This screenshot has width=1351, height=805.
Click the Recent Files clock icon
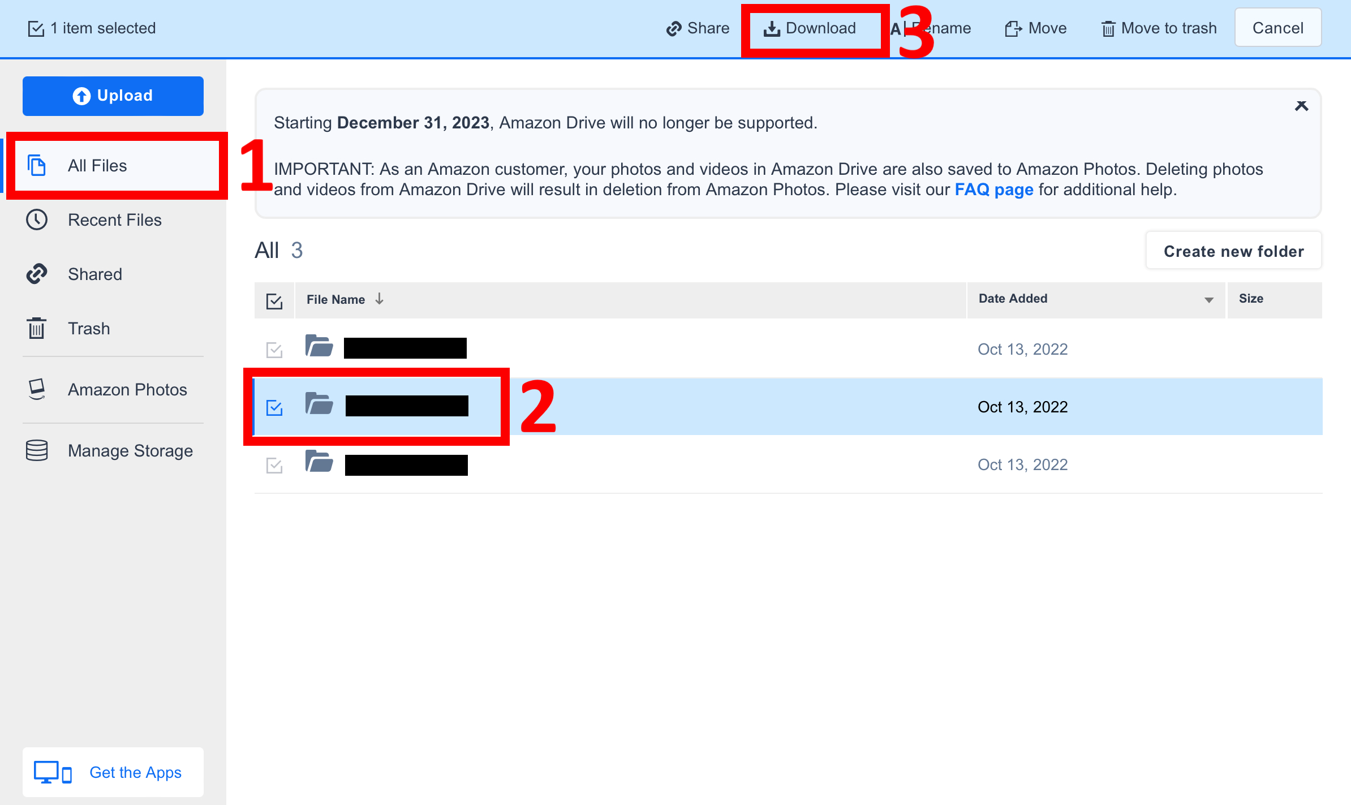[x=37, y=219]
